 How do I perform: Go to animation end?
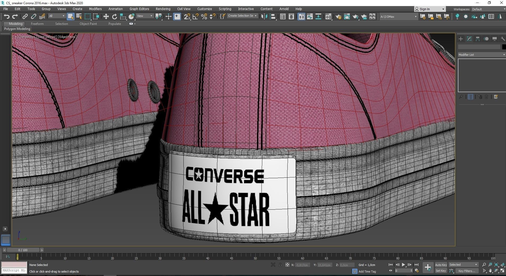click(416, 265)
